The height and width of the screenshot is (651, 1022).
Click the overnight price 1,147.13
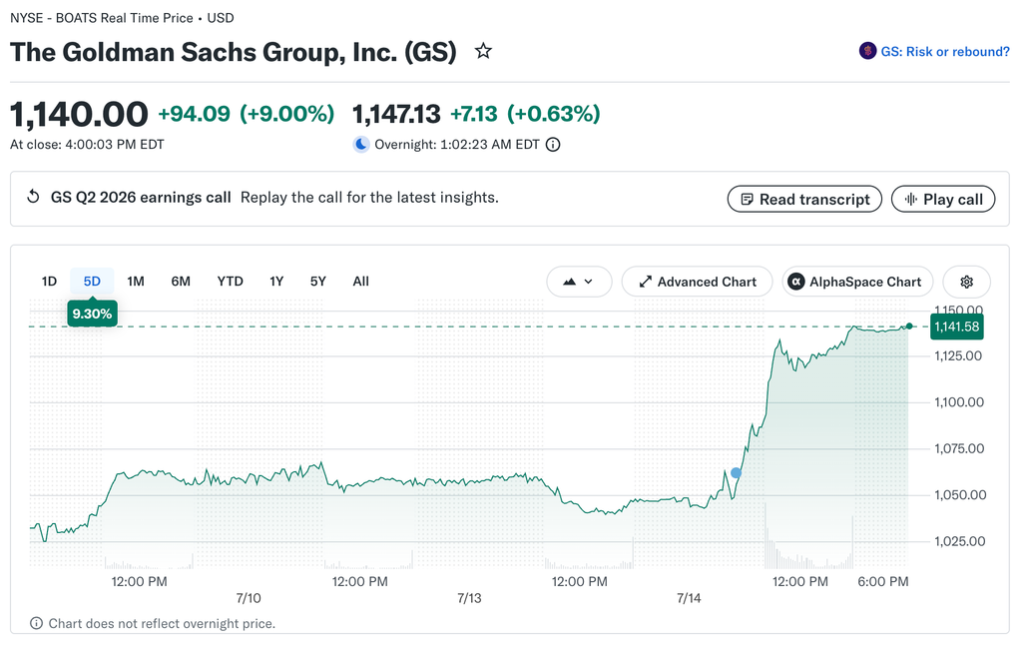tap(396, 114)
